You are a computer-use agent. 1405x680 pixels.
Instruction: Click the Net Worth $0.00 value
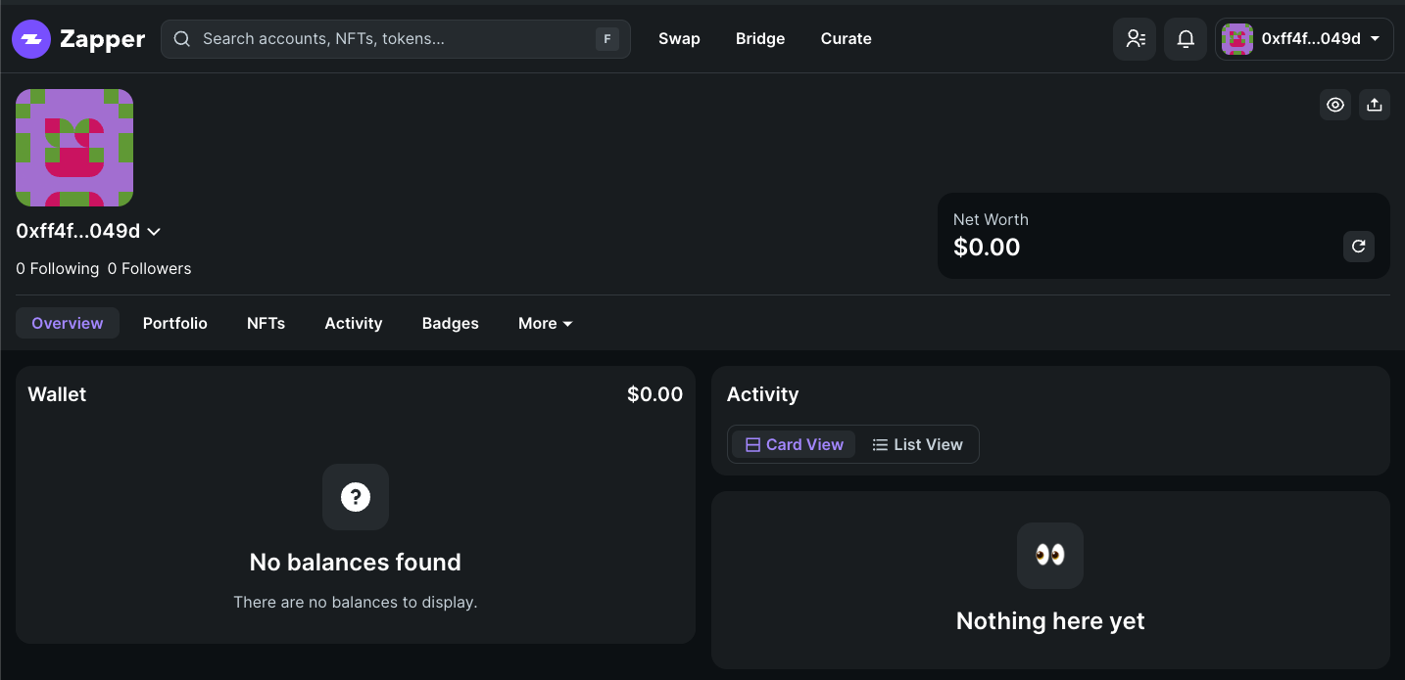(x=987, y=247)
